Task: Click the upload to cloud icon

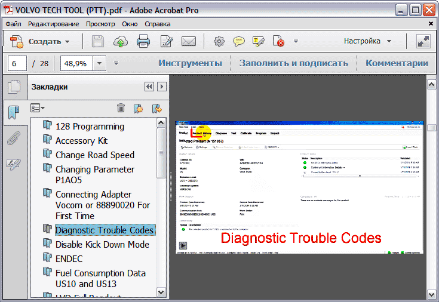Action: point(120,42)
